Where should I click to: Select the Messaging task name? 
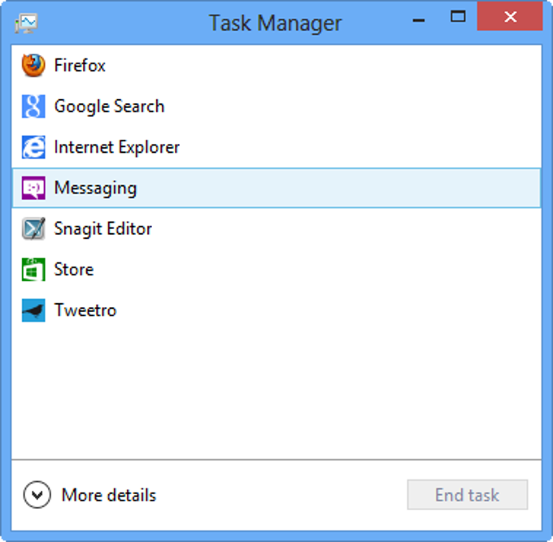tap(95, 189)
